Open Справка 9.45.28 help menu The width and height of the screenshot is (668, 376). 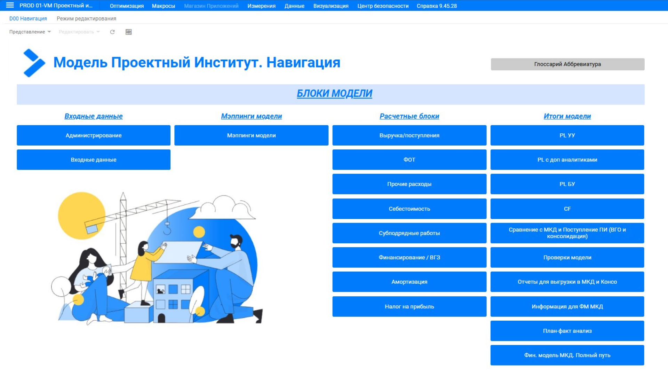click(436, 6)
